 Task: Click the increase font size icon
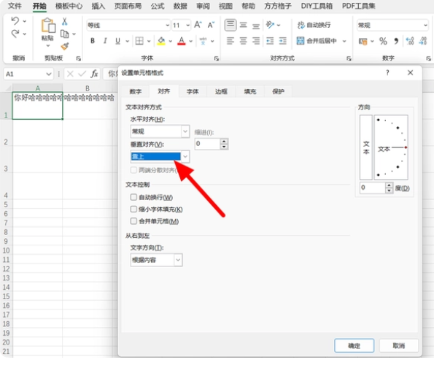coord(198,25)
